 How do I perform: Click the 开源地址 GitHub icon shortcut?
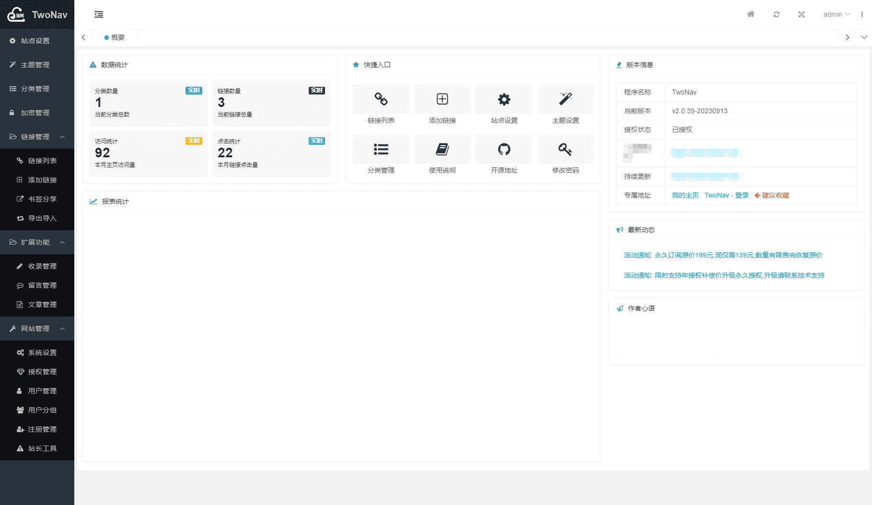504,149
